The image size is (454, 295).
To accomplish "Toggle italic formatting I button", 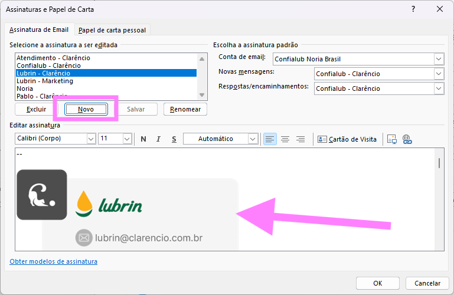I will click(x=158, y=139).
